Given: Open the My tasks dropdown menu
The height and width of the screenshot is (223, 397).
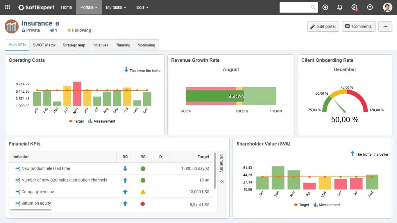Looking at the screenshot, I should coord(116,7).
